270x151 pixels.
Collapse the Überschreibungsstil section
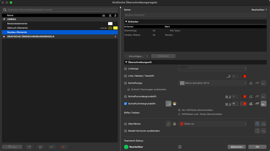(126, 62)
